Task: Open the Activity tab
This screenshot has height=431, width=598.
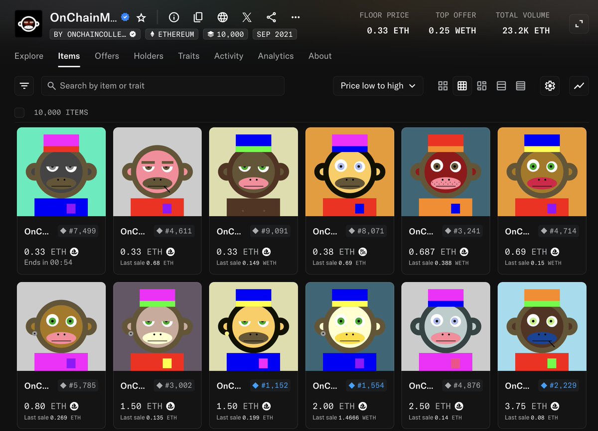Action: click(229, 56)
